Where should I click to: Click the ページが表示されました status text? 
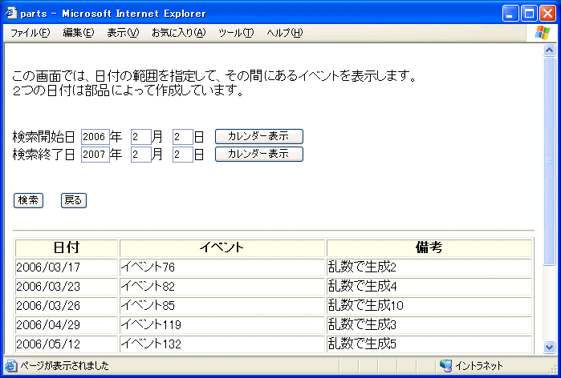64,365
